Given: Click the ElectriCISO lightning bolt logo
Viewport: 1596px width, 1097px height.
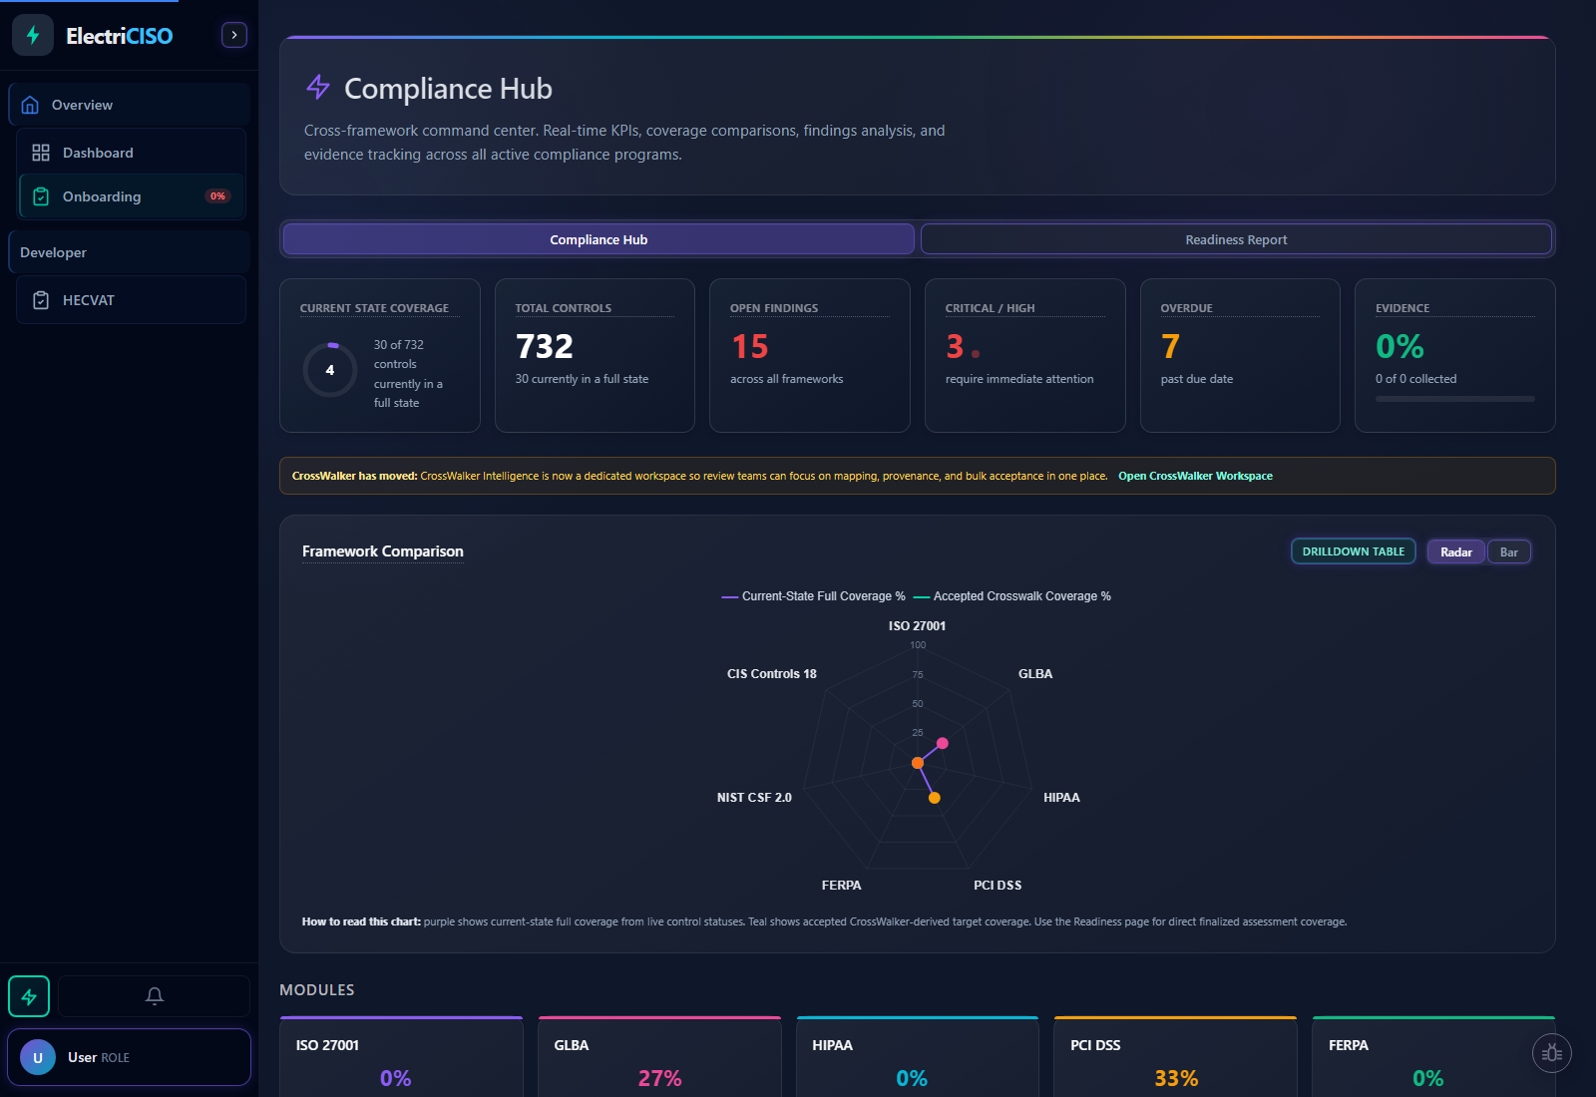Looking at the screenshot, I should coord(33,34).
